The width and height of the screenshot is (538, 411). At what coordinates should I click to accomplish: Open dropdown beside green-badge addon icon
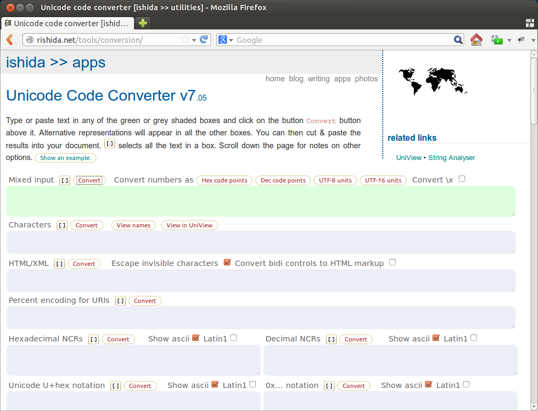[509, 40]
